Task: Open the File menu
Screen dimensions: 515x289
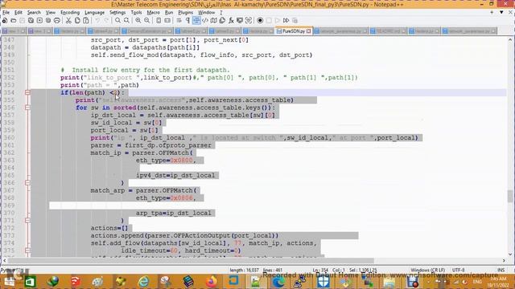Action: pyautogui.click(x=6, y=13)
